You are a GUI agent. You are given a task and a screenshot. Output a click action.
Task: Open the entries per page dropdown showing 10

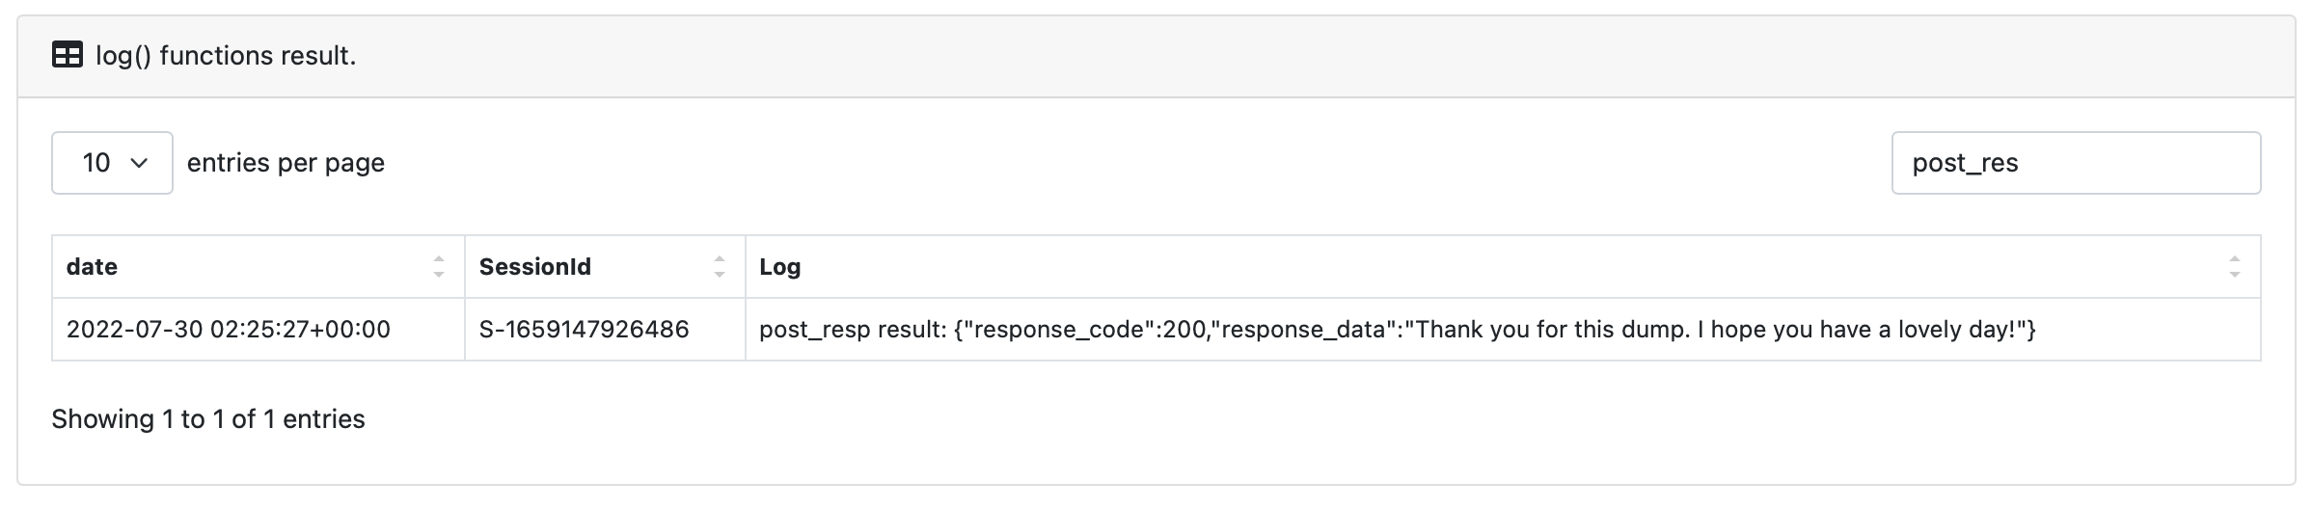(x=112, y=163)
